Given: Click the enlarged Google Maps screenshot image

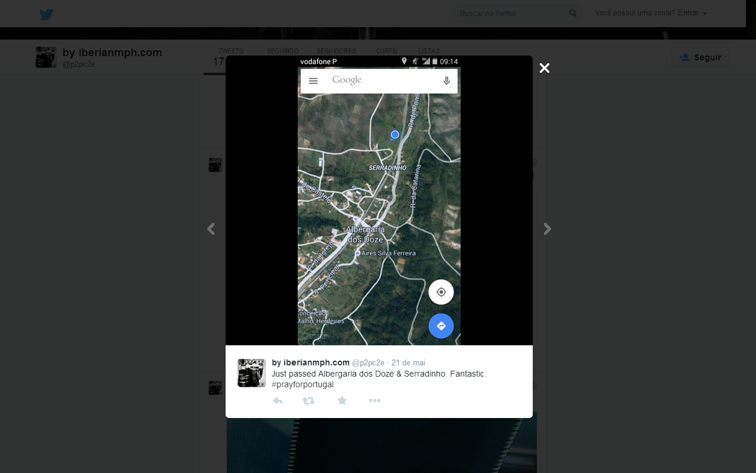Looking at the screenshot, I should (379, 201).
